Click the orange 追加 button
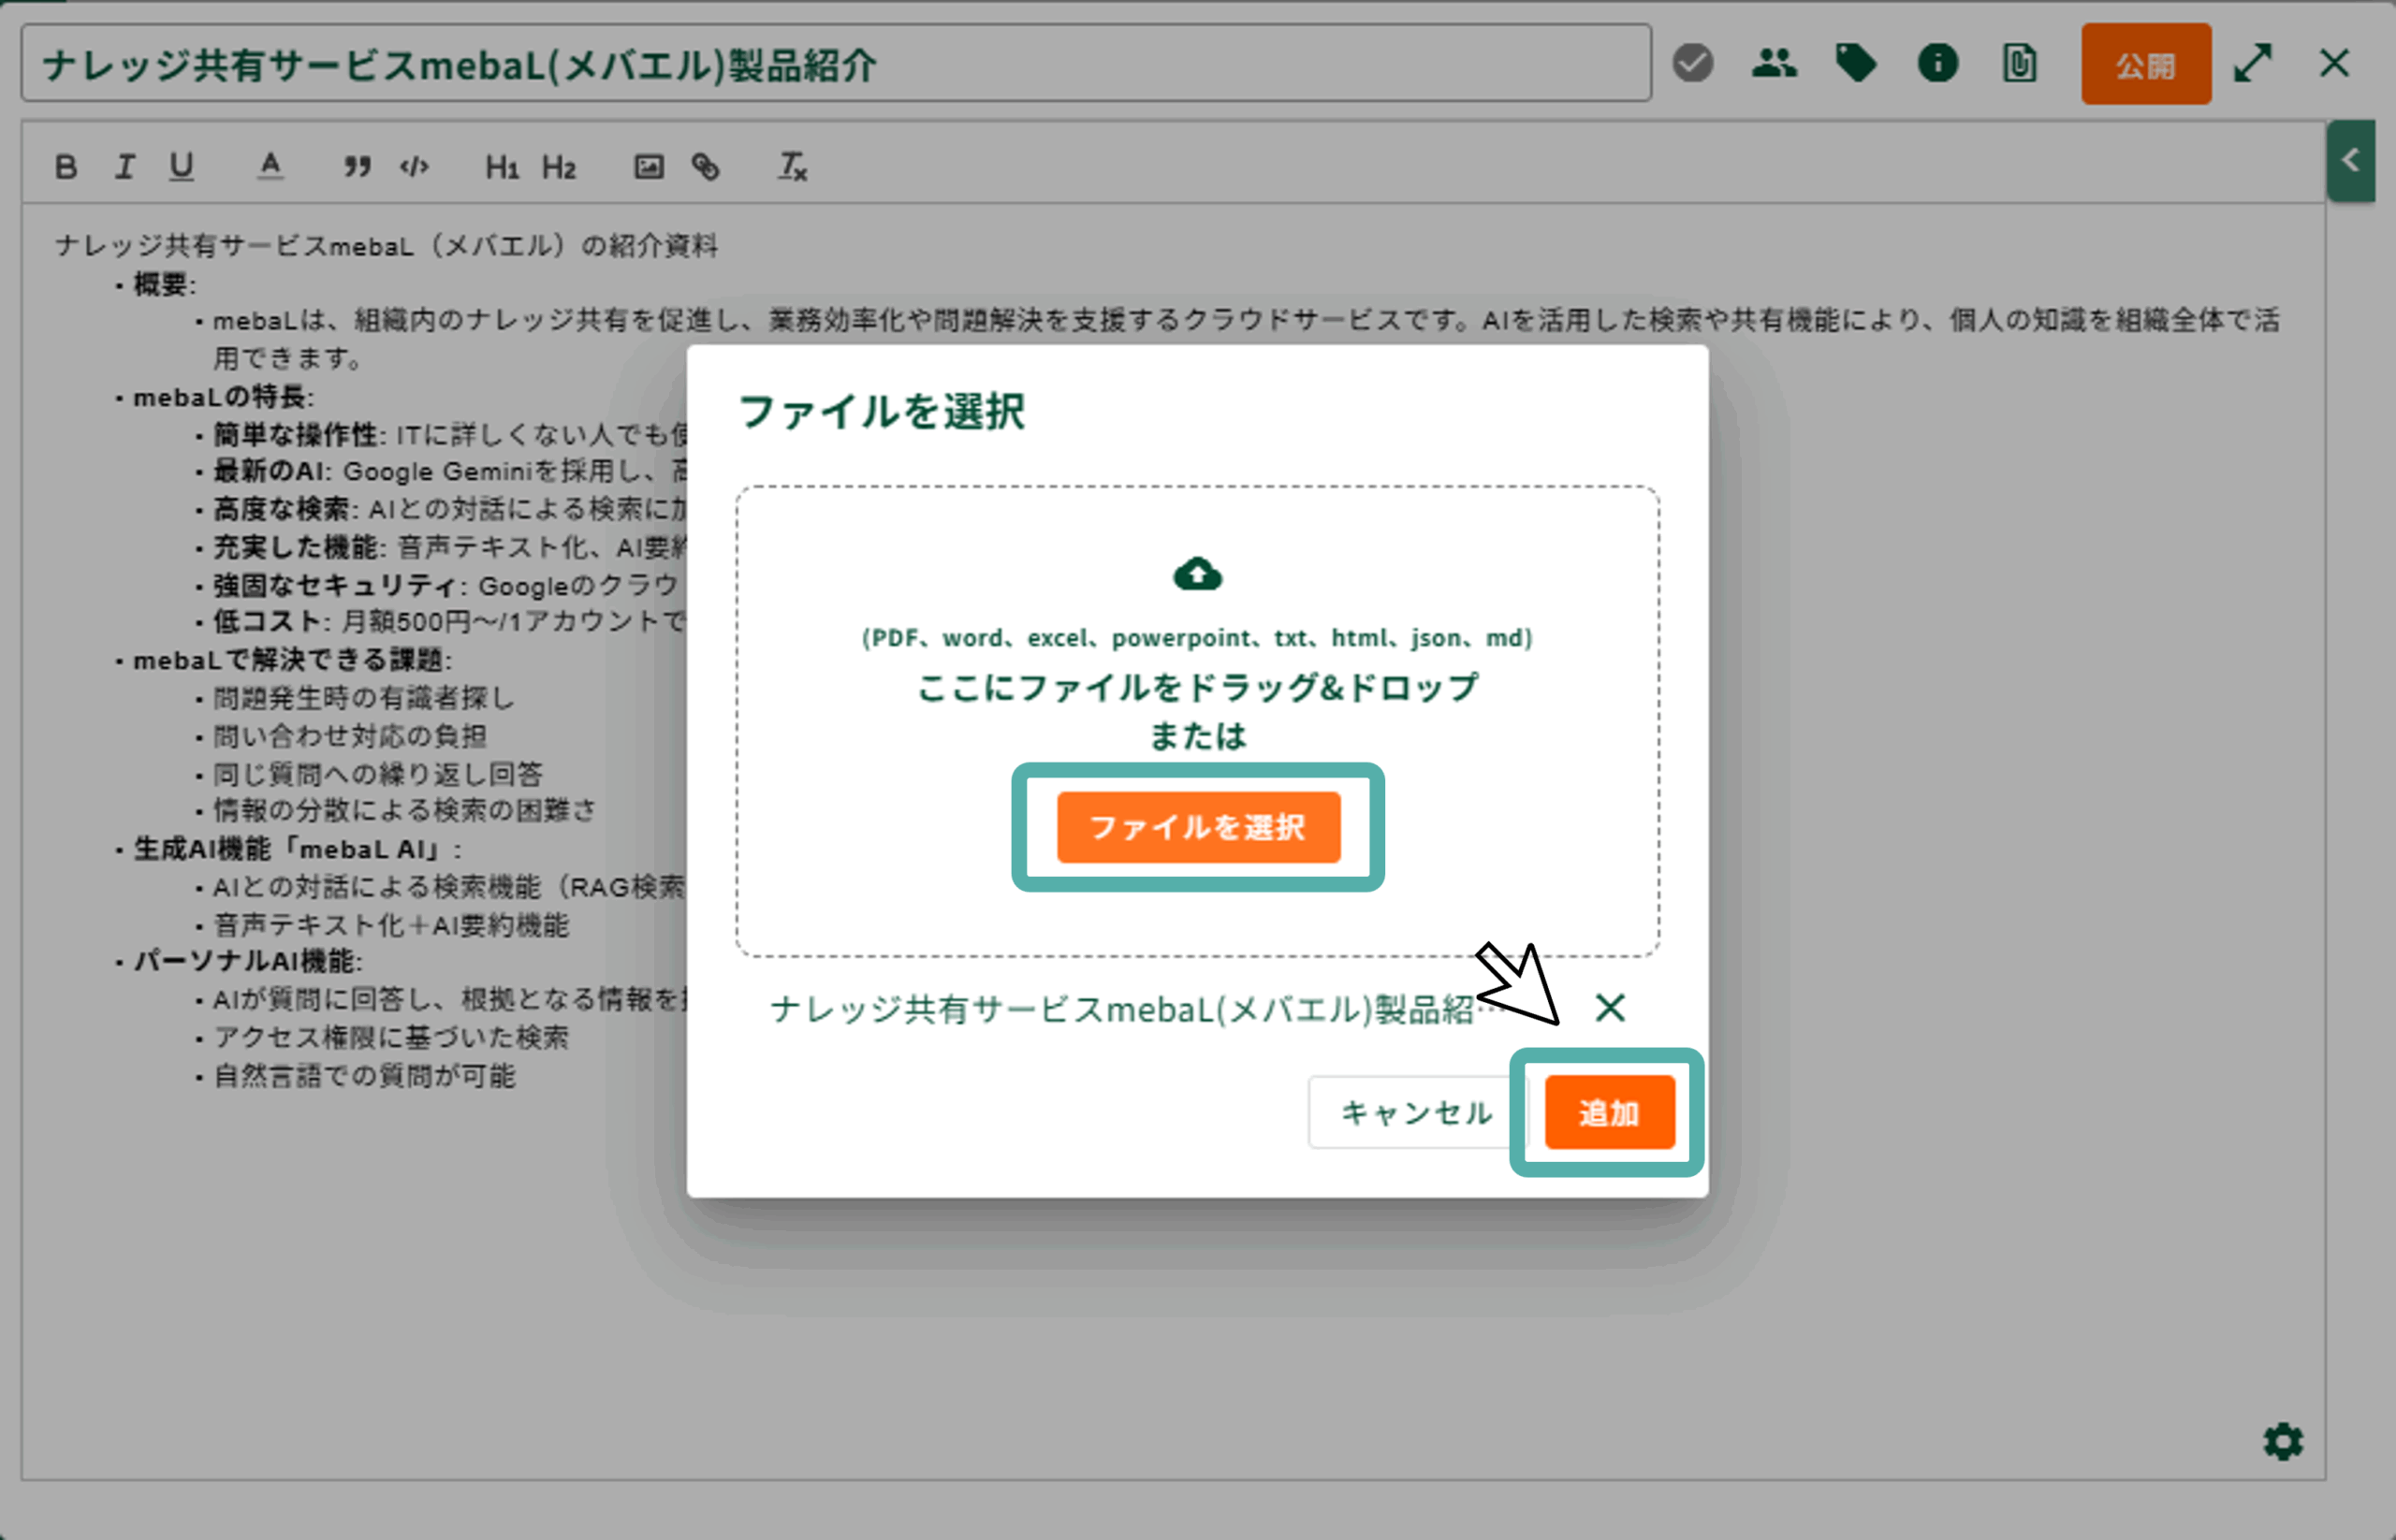This screenshot has height=1540, width=2396. [1610, 1112]
